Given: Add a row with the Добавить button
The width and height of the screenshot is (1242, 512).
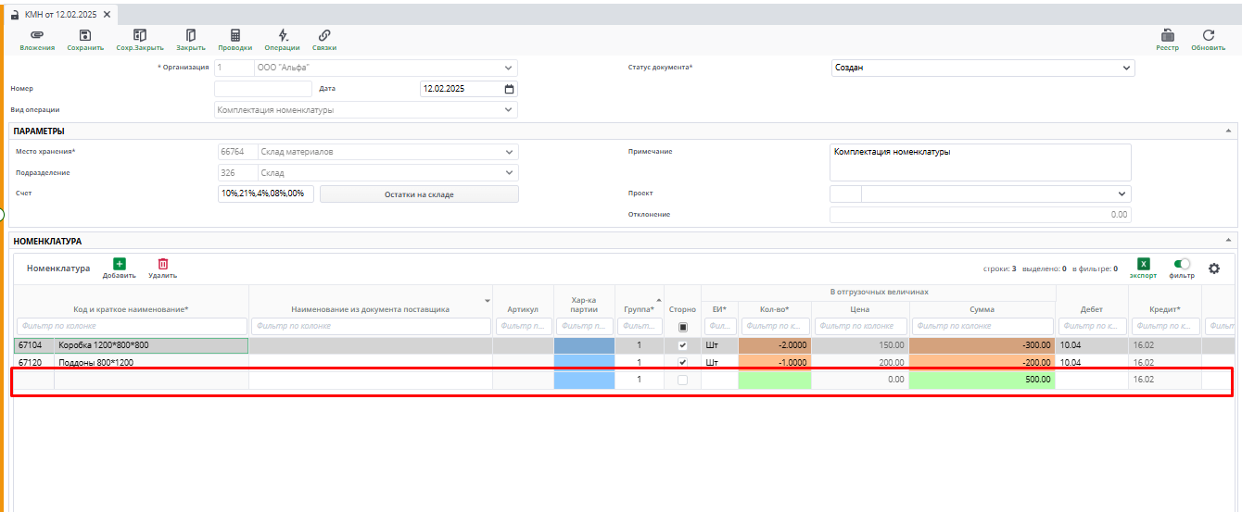Looking at the screenshot, I should point(120,265).
